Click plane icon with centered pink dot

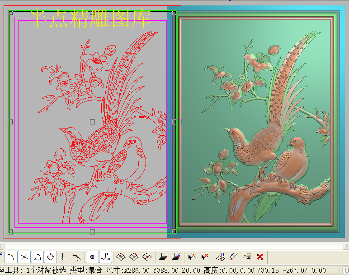click(147, 257)
